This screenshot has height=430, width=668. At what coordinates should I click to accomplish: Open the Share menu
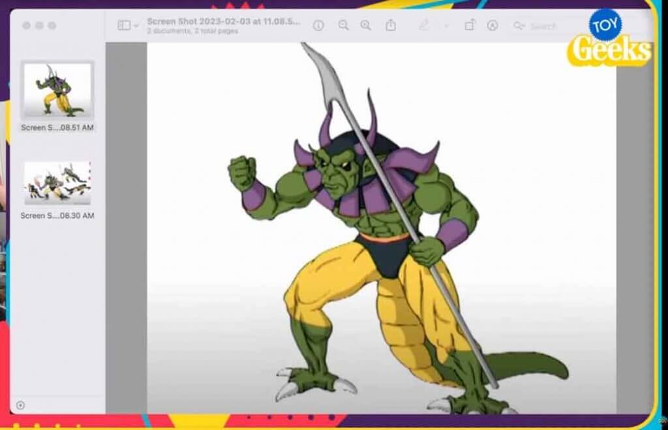click(392, 26)
